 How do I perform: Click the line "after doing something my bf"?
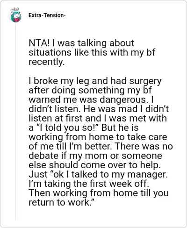(90, 90)
